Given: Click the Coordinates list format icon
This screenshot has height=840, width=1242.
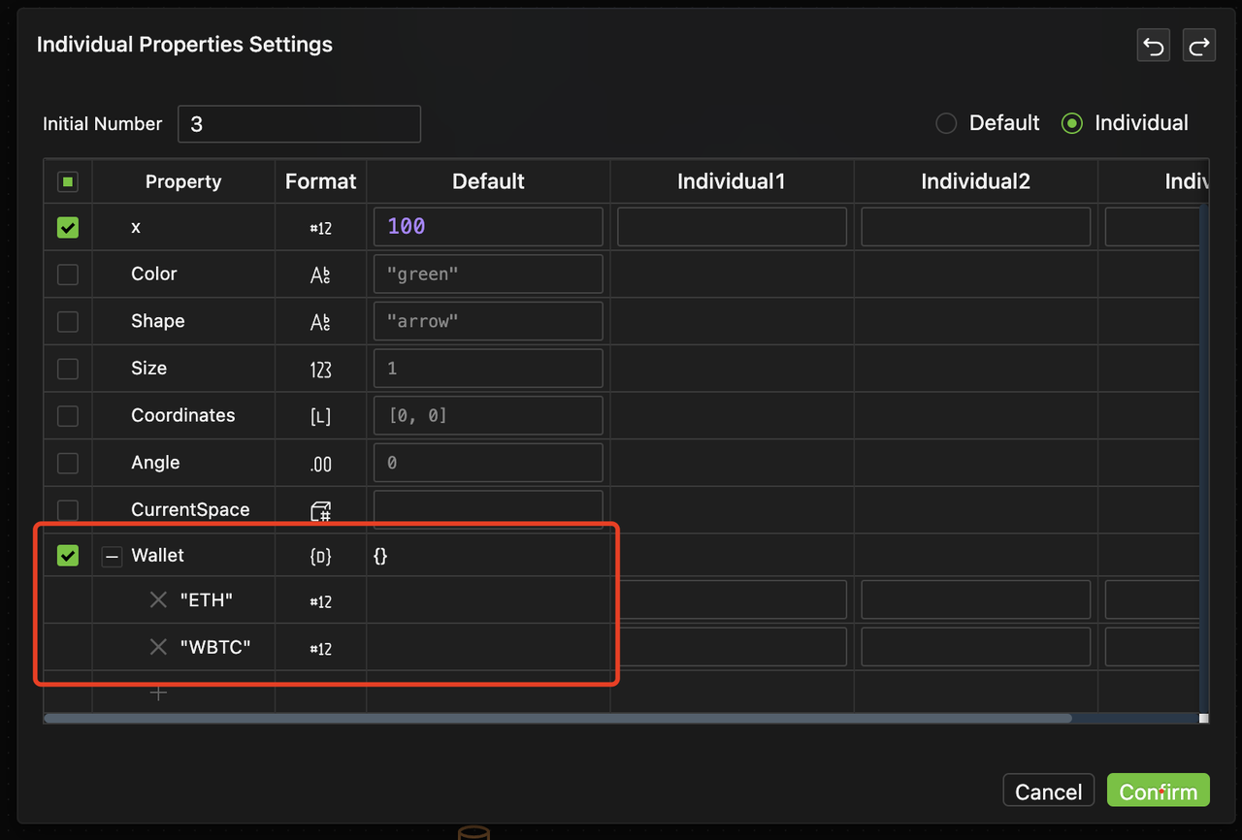Looking at the screenshot, I should point(320,416).
